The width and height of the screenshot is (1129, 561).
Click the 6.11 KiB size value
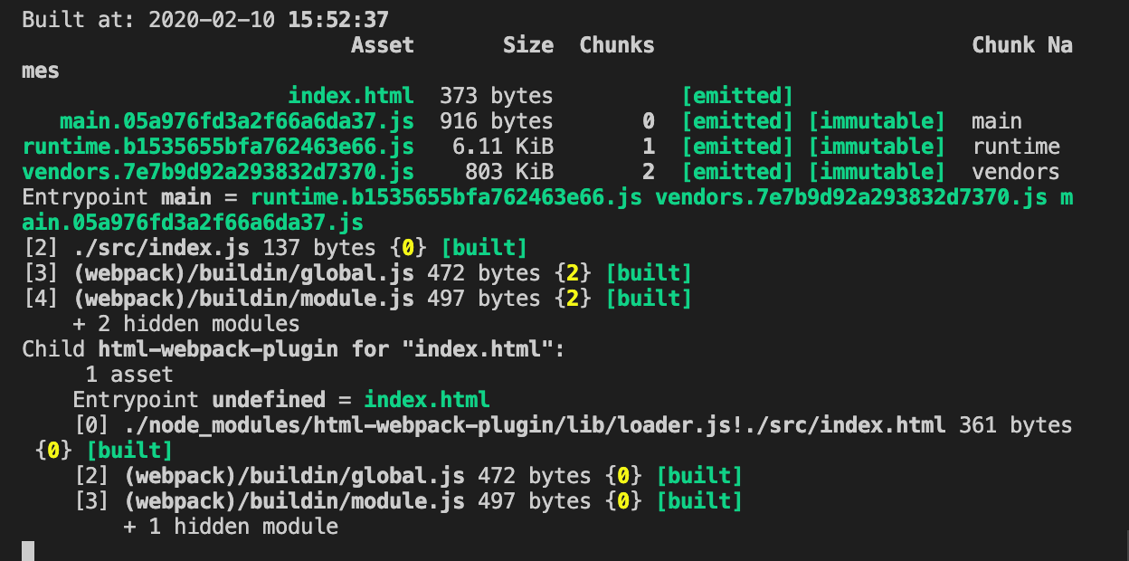coord(502,146)
